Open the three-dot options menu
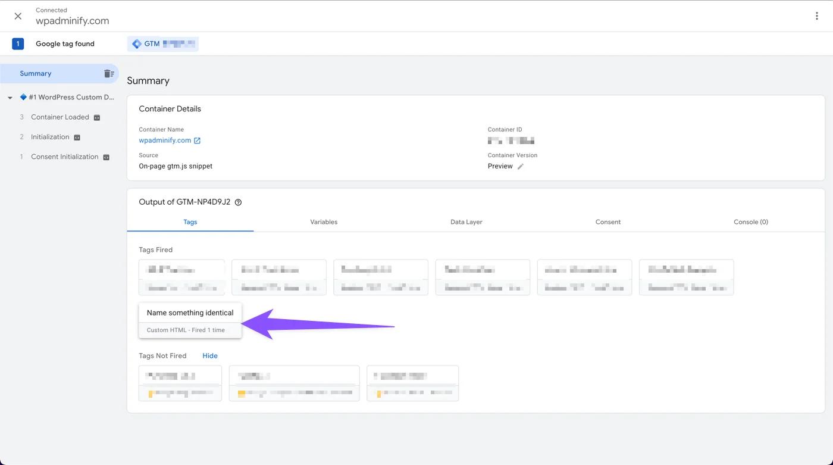Screen dimensions: 833x465 [816, 16]
